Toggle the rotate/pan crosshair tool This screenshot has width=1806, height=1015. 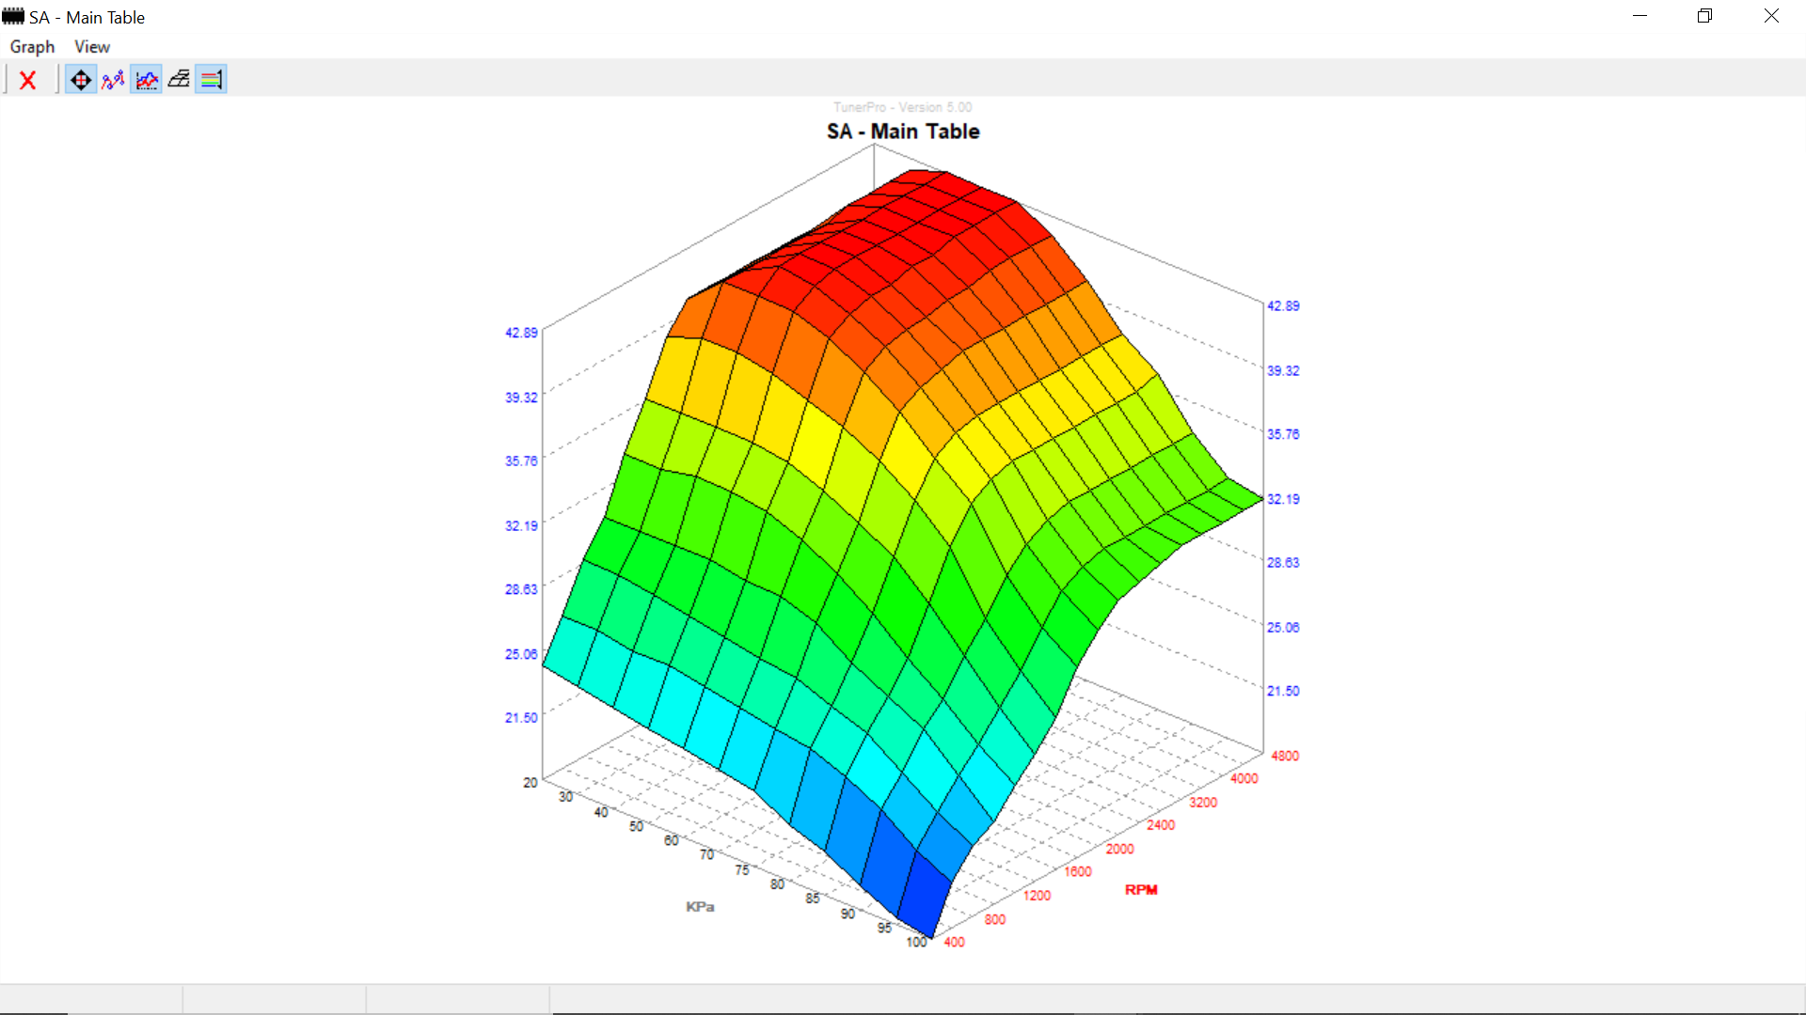click(x=81, y=80)
